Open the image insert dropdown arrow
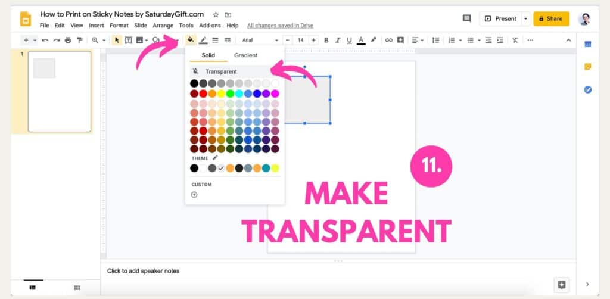610x299 pixels. 147,40
